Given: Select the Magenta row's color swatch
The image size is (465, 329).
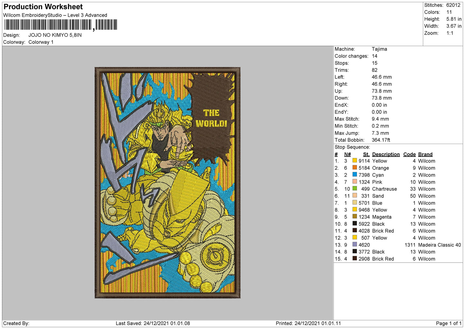Looking at the screenshot, I should click(x=355, y=217).
